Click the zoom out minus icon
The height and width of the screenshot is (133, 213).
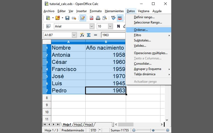(134, 130)
